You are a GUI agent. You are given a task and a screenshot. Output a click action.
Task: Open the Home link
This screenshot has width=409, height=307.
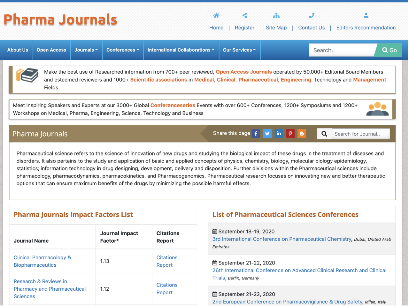216,28
